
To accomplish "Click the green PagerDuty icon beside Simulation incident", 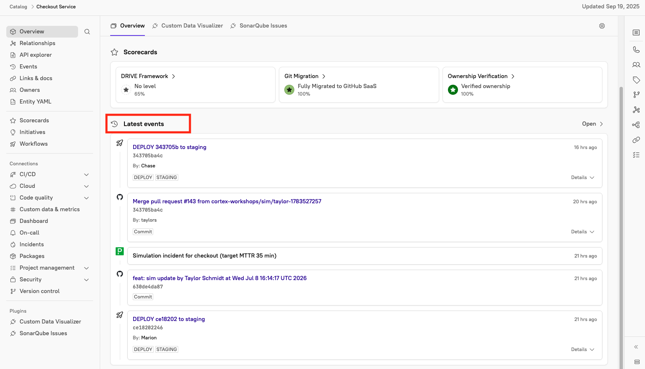I will (120, 251).
